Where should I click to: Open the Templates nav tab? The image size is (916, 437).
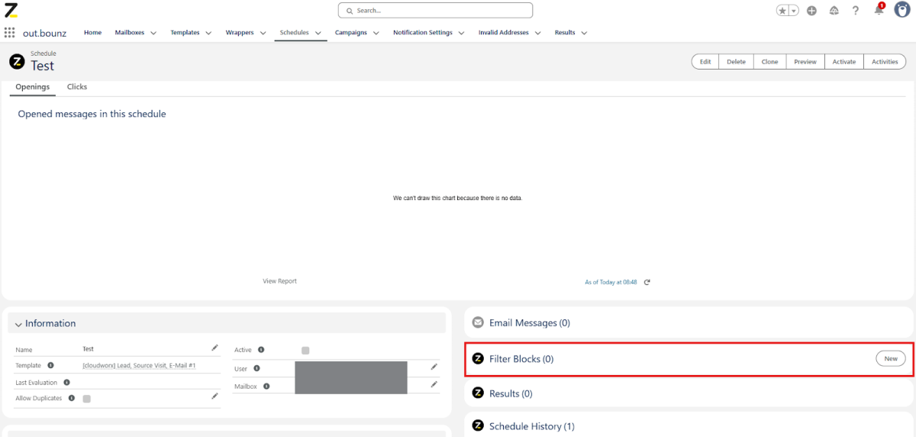185,33
